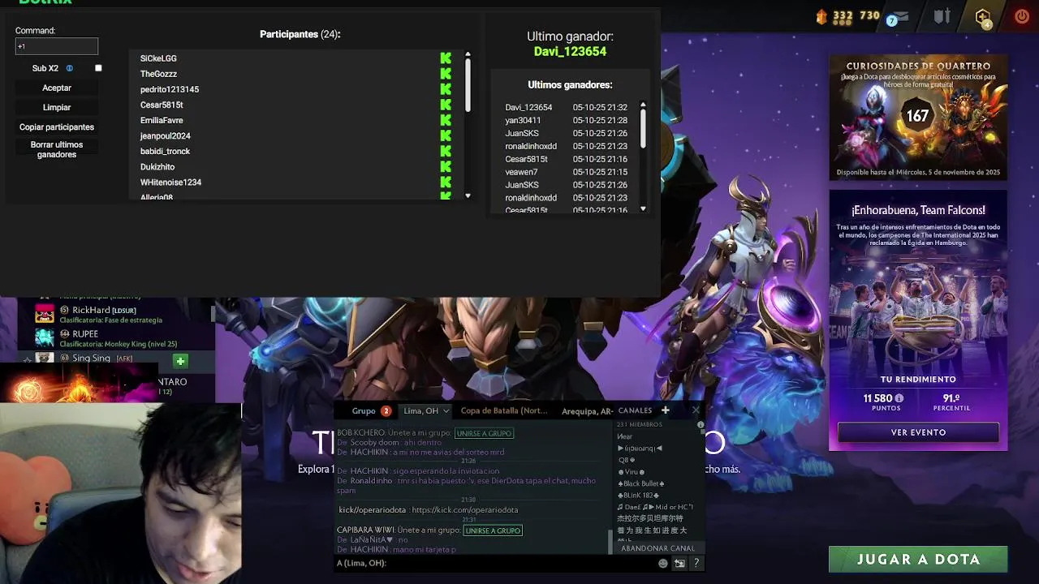Image resolution: width=1039 pixels, height=584 pixels.
Task: Switch to Copa de Batalla chat tab
Action: click(x=504, y=410)
